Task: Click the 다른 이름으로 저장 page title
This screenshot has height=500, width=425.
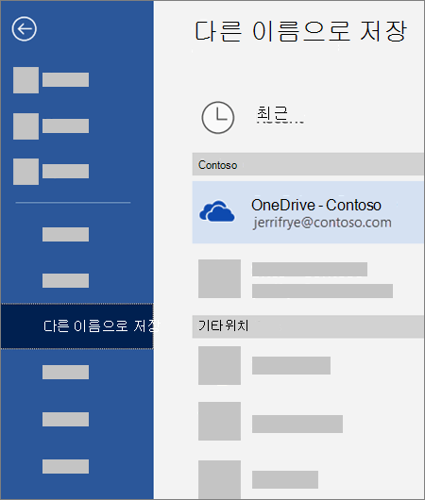Action: 301,31
